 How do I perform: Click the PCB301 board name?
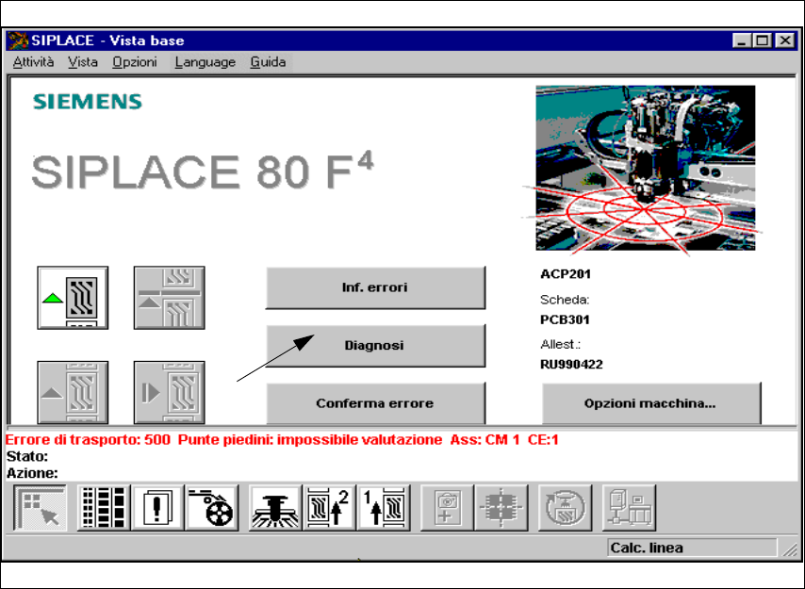coord(565,319)
